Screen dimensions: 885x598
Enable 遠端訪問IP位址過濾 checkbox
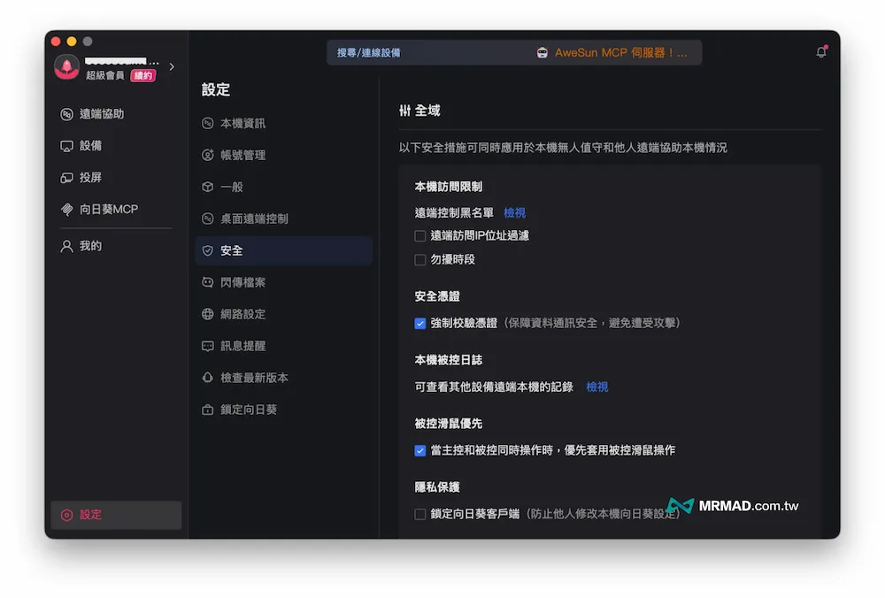[x=419, y=236]
